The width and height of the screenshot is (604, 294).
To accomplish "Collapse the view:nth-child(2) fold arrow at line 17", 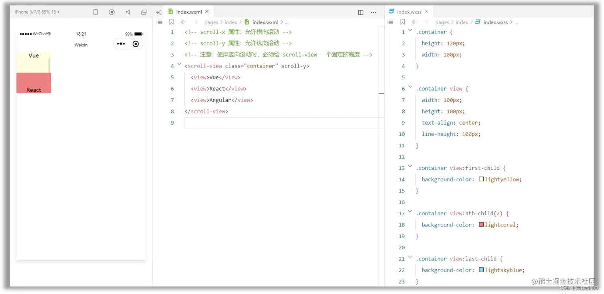I will tap(410, 212).
